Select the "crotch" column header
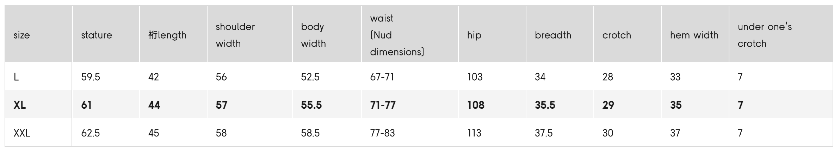Image resolution: width=840 pixels, height=155 pixels. click(x=617, y=35)
